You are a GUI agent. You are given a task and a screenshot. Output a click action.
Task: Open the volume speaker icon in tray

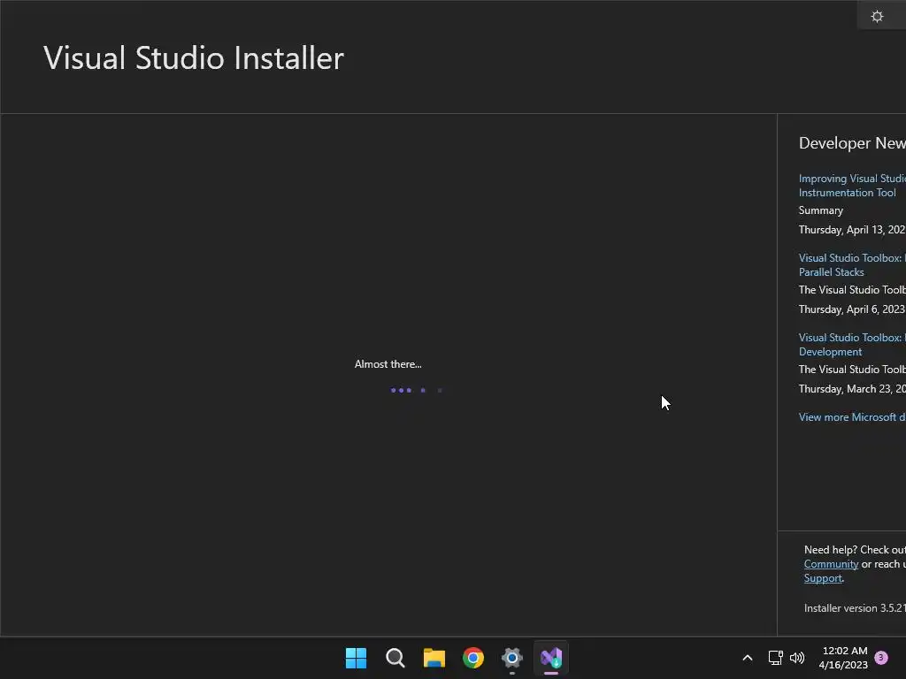click(x=797, y=658)
